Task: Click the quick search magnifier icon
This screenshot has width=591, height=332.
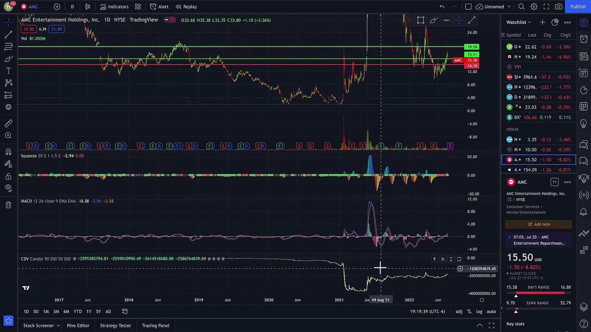Action: (521, 7)
